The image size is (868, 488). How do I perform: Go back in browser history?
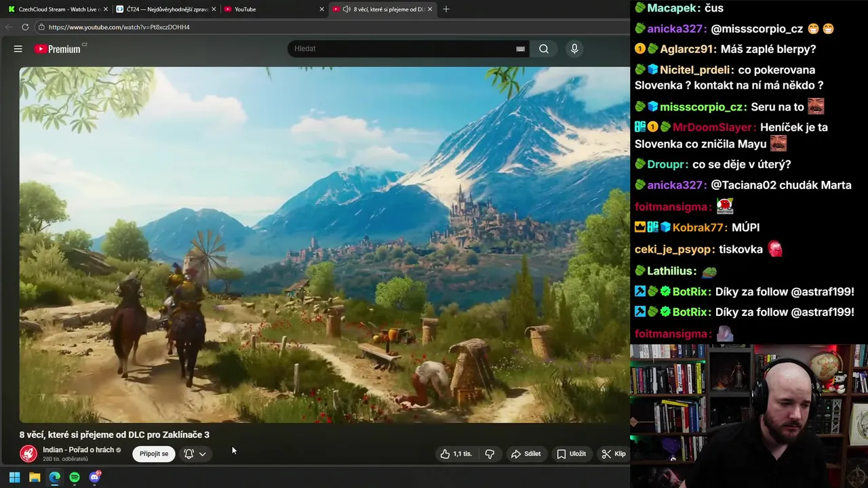pyautogui.click(x=9, y=27)
